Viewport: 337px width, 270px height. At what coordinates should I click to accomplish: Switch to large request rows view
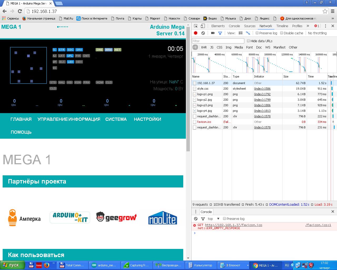[241, 33]
